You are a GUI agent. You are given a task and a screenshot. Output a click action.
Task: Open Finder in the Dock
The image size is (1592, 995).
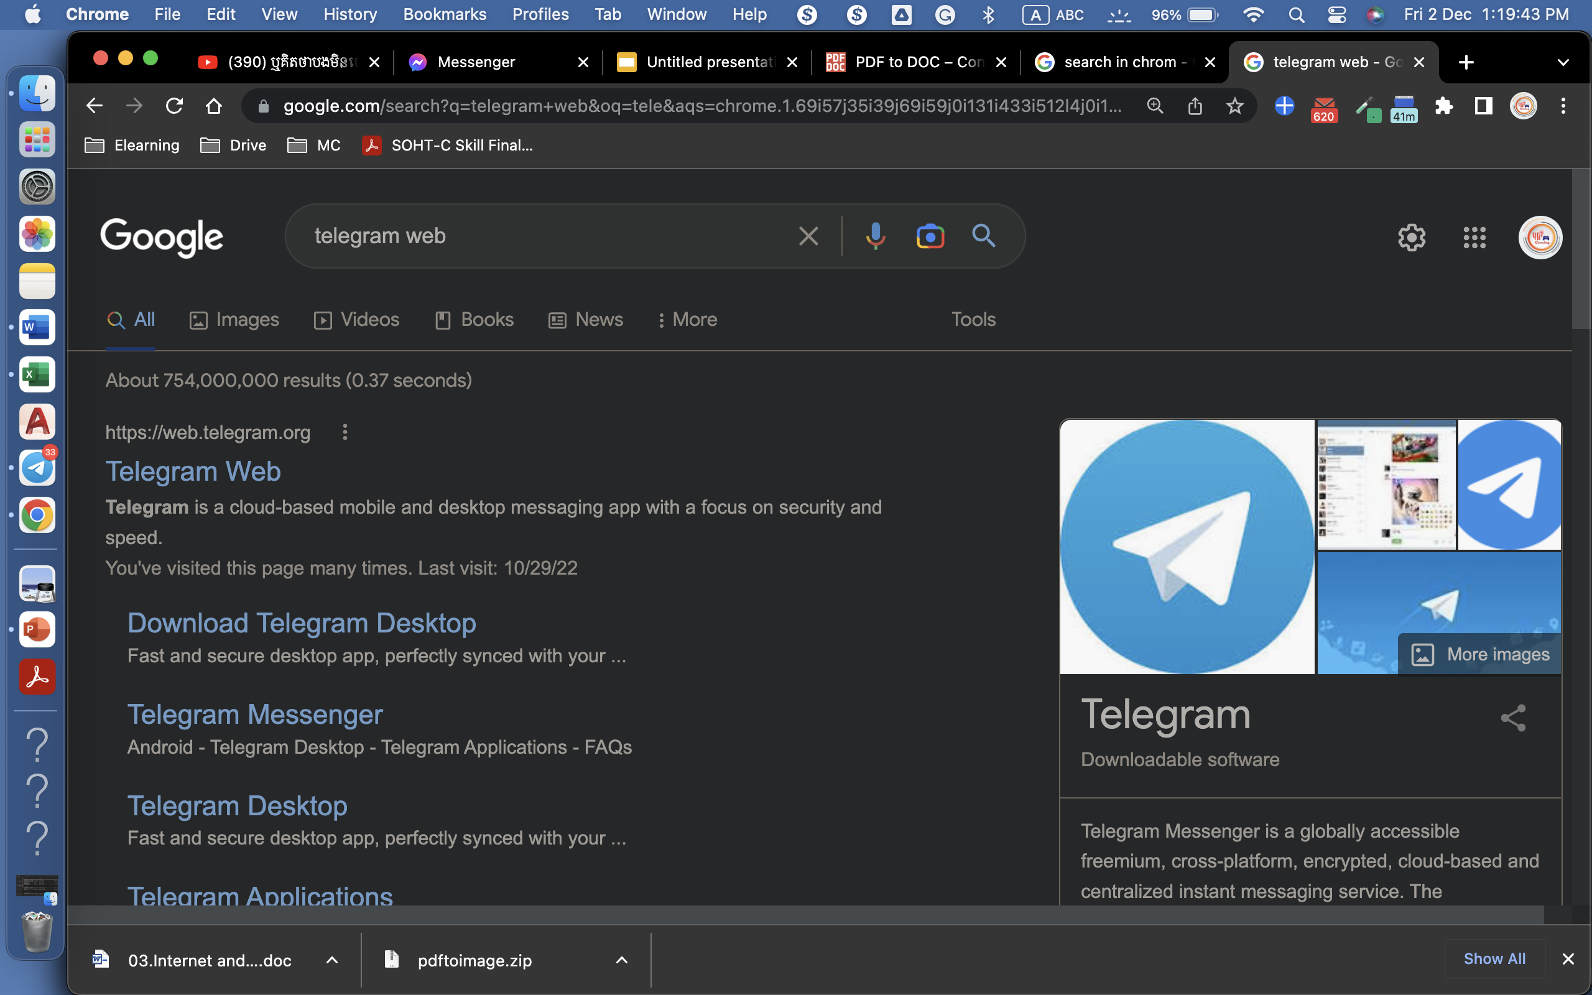tap(37, 93)
